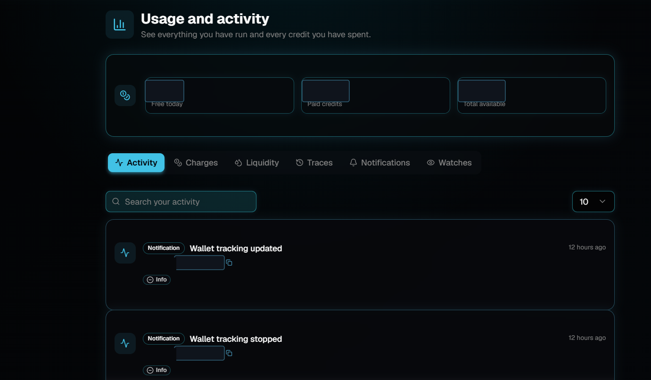Image resolution: width=651 pixels, height=380 pixels.
Task: Click the Free today credit card
Action: pos(219,95)
